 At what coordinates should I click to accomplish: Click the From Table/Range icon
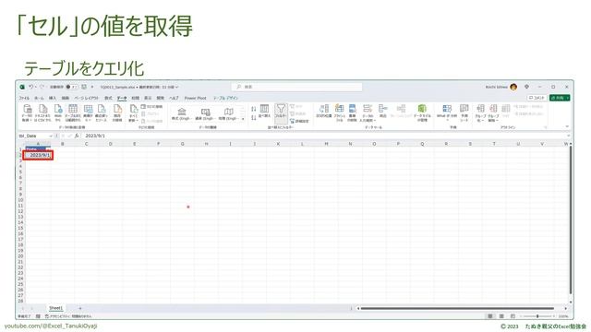[73, 113]
